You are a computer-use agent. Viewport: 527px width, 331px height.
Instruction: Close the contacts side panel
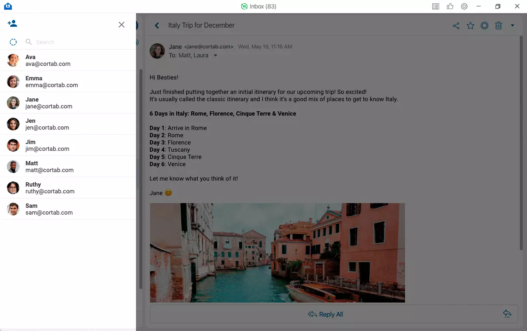click(x=122, y=25)
